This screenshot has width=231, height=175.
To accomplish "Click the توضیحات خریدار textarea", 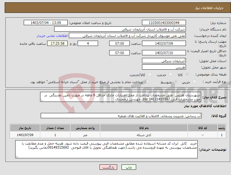I will [x=106, y=149].
